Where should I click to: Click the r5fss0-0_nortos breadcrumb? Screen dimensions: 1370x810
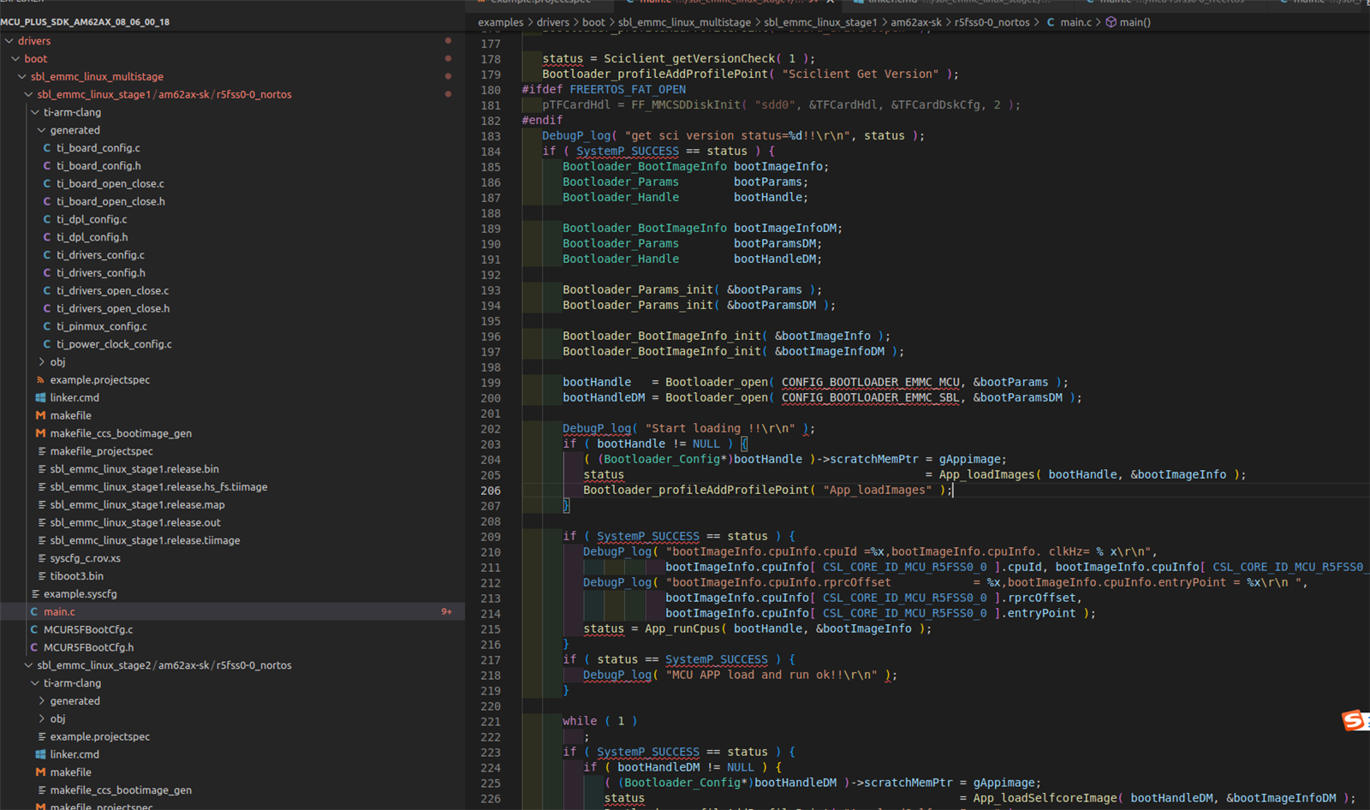click(x=992, y=22)
